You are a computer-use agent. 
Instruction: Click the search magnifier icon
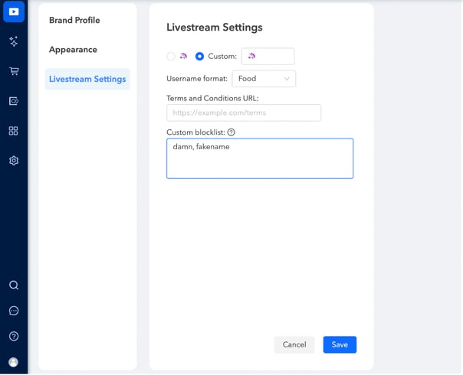point(14,285)
